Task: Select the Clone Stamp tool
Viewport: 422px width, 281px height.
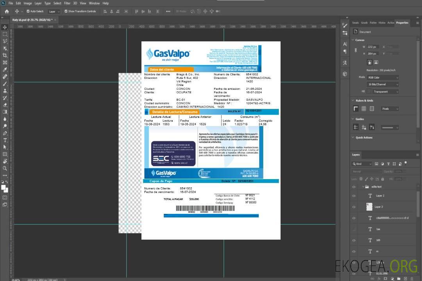Action: (5, 91)
